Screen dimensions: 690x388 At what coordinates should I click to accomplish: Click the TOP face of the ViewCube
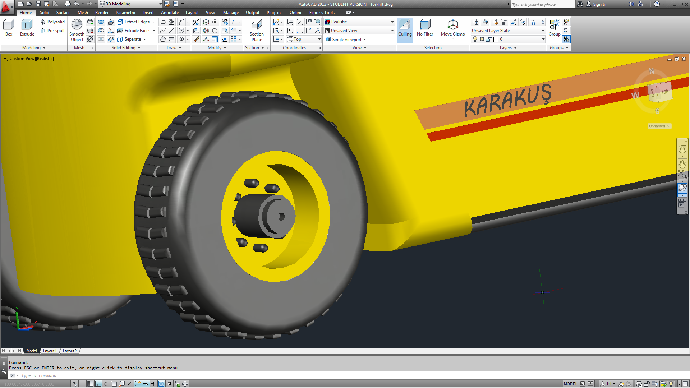(664, 92)
